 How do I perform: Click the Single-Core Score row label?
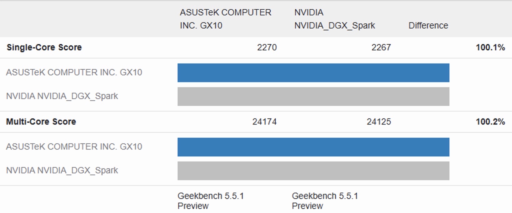(44, 47)
